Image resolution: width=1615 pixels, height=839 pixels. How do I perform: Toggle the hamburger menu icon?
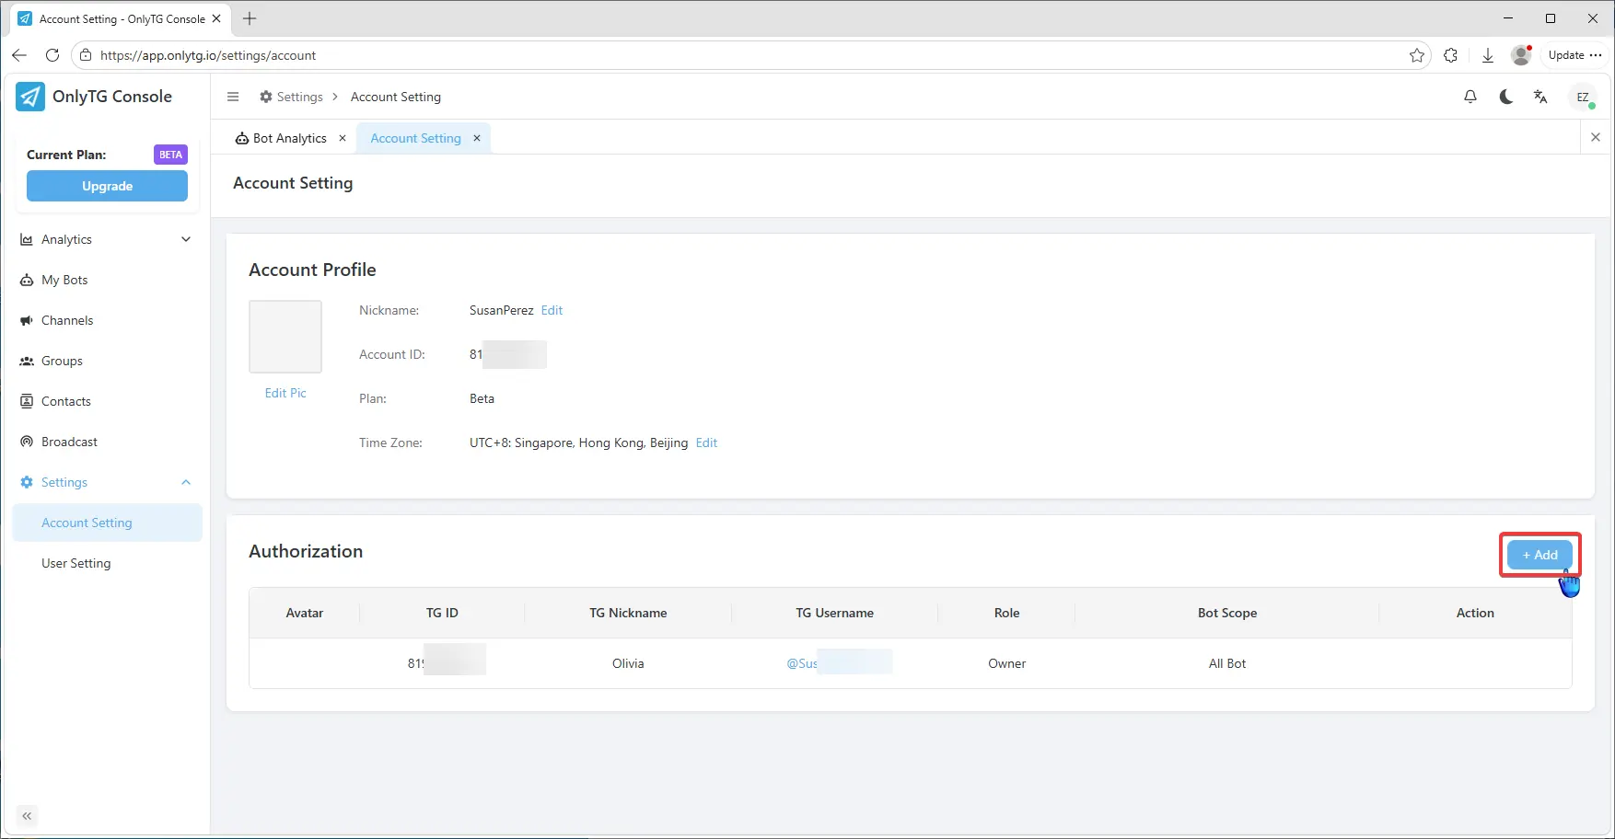click(x=233, y=97)
